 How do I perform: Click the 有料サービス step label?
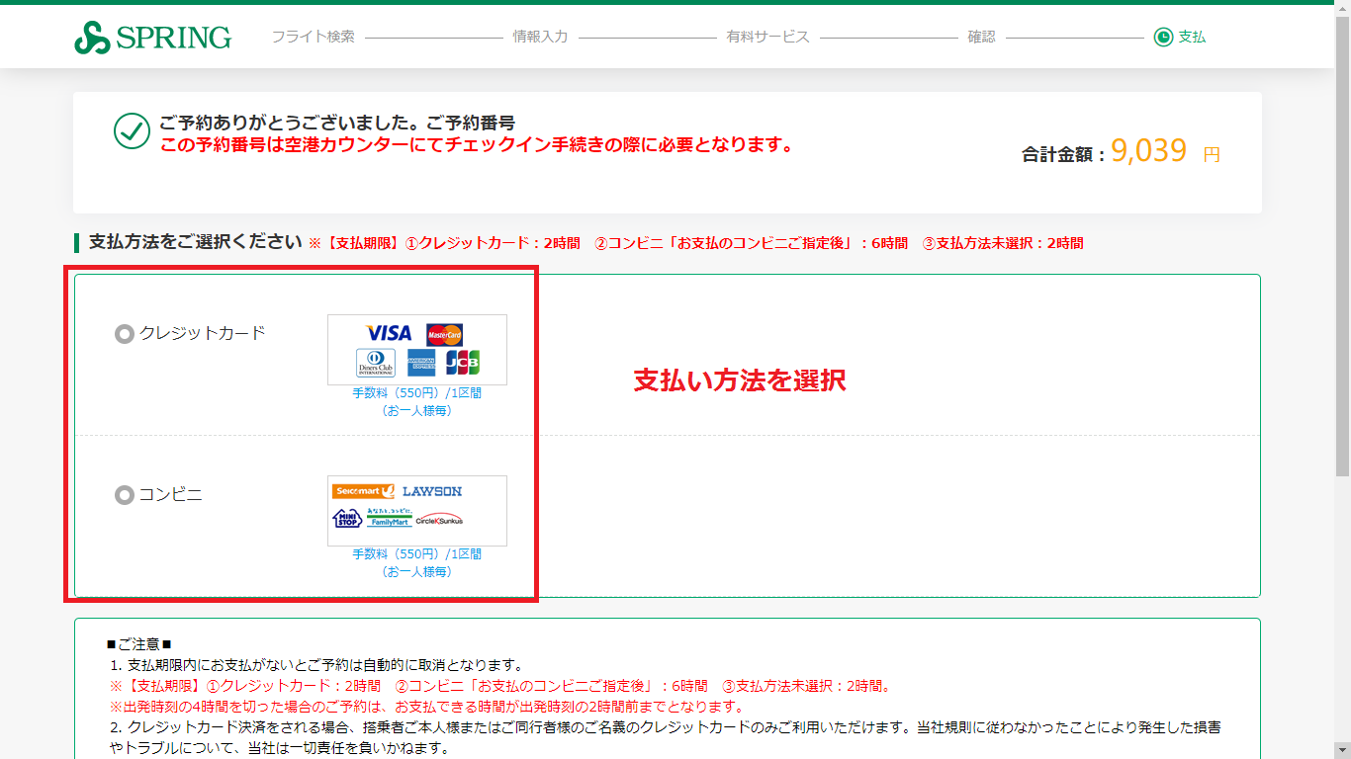point(767,37)
